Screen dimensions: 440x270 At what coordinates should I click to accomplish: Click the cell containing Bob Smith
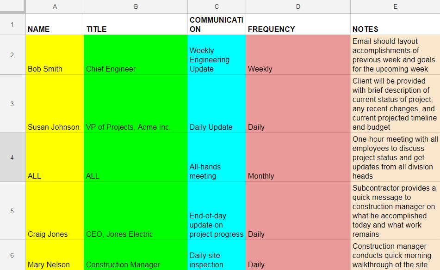point(55,54)
